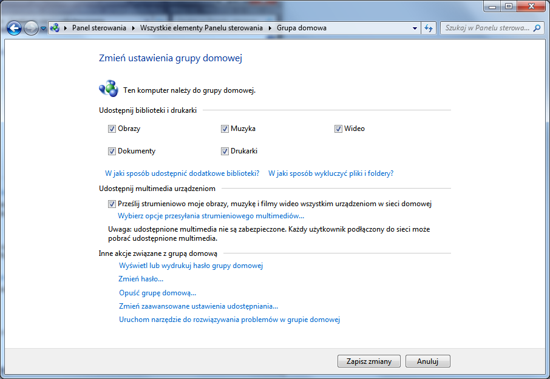Click the Zmień ustawienia grupy domowej heading
The image size is (550, 379).
(x=171, y=58)
